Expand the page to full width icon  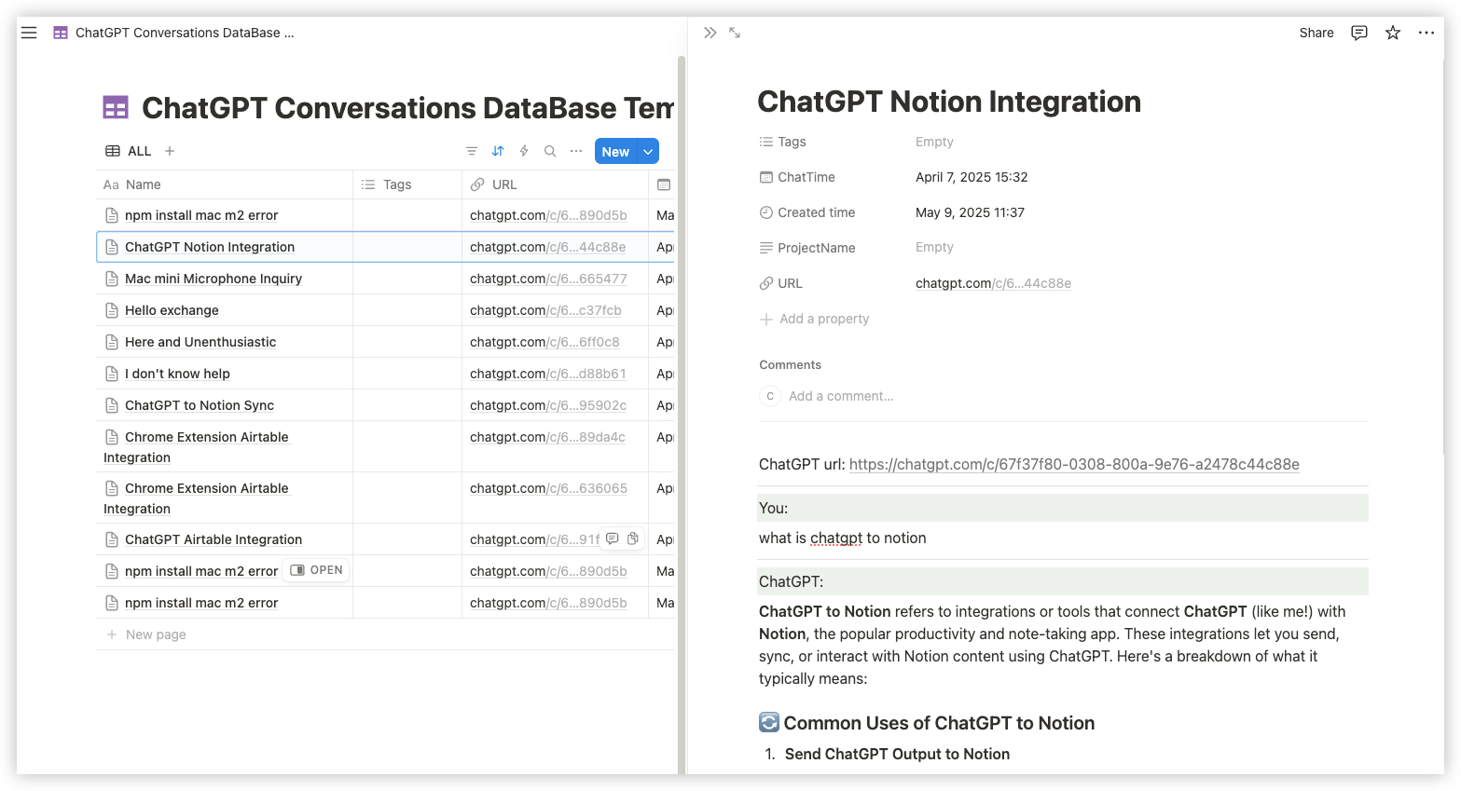pyautogui.click(x=735, y=33)
